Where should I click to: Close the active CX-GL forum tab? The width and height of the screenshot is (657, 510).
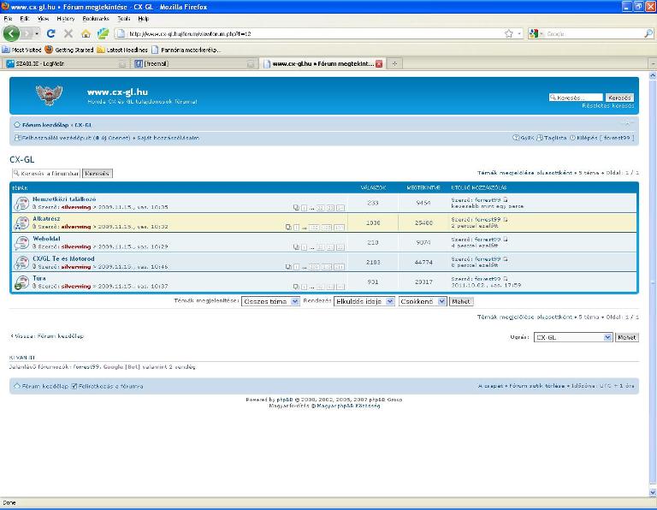379,63
